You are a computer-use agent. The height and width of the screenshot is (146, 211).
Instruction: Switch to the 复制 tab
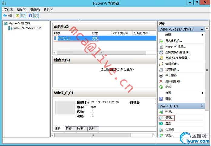pyautogui.click(x=93, y=128)
